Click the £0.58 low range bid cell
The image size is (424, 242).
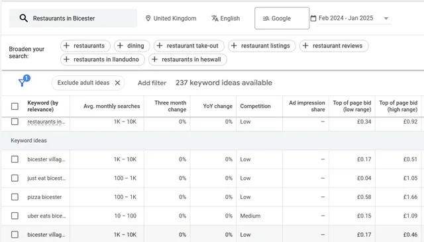364,197
